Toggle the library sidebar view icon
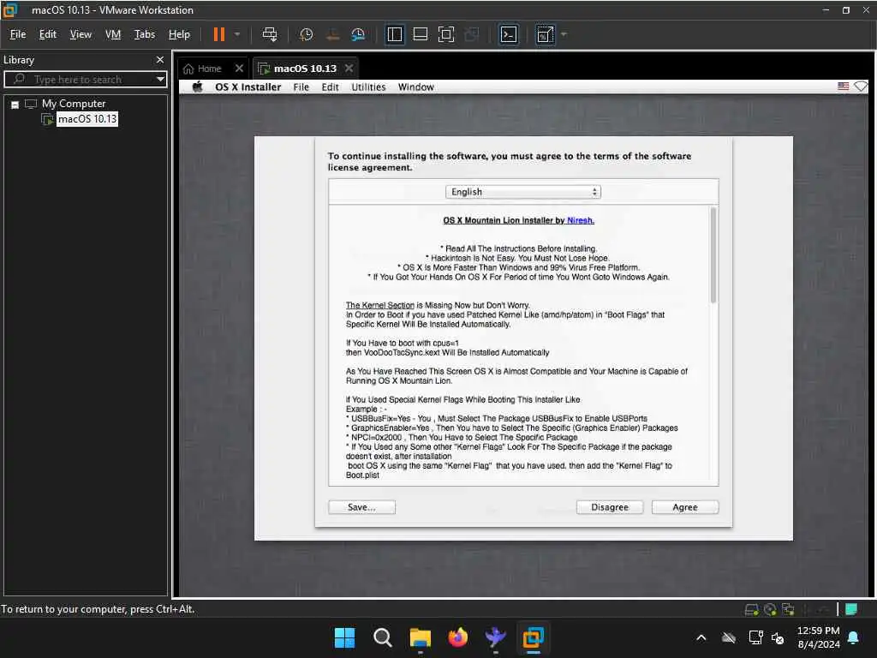 (x=394, y=34)
